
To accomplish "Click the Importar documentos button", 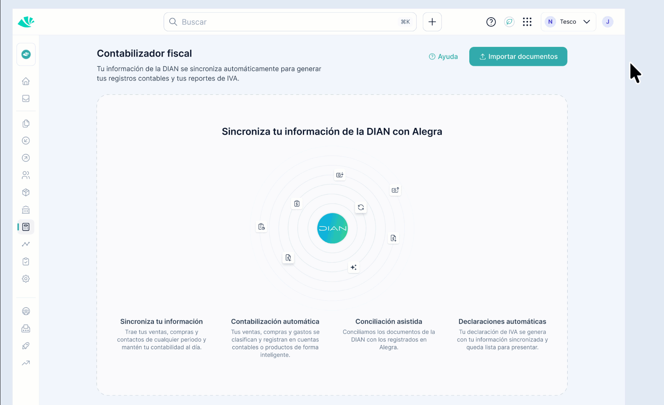I will [518, 57].
